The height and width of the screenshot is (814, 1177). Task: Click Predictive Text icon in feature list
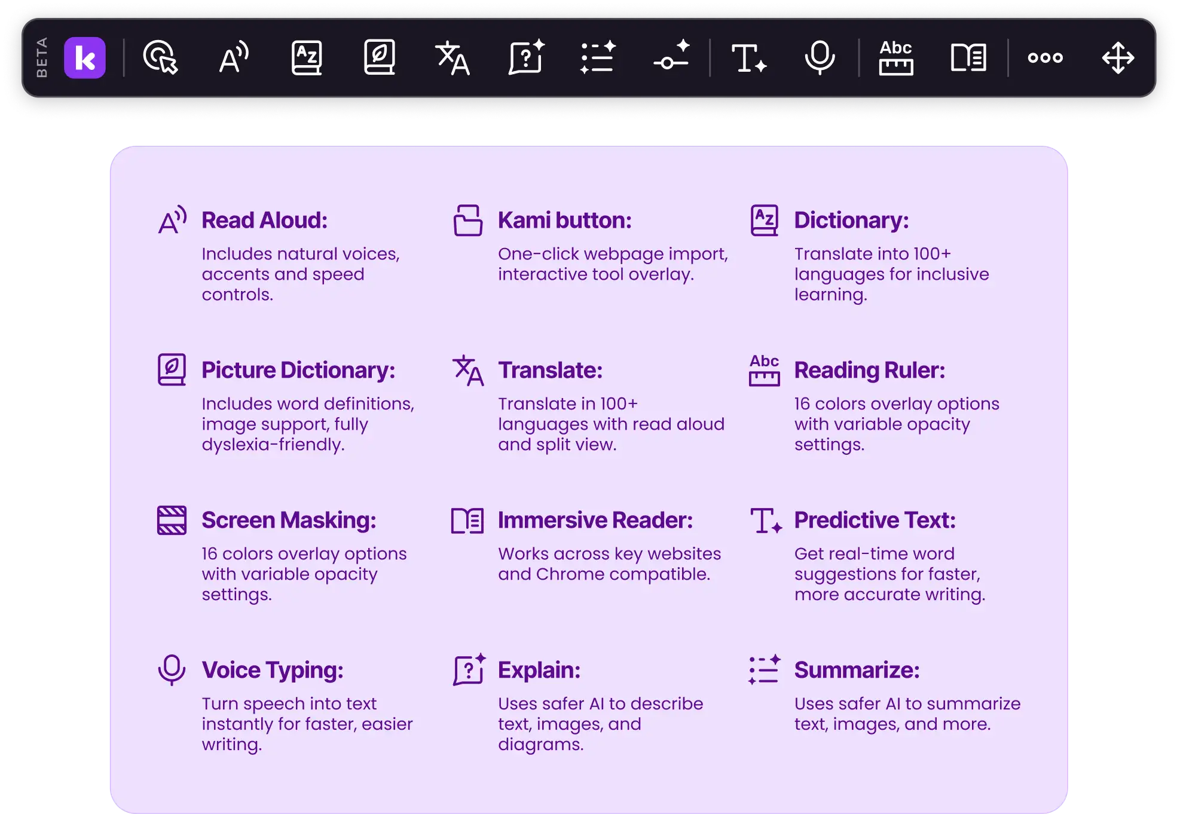pos(766,521)
